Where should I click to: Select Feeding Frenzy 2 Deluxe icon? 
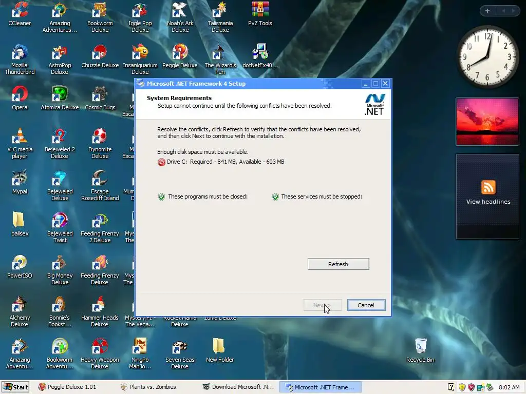click(x=100, y=227)
